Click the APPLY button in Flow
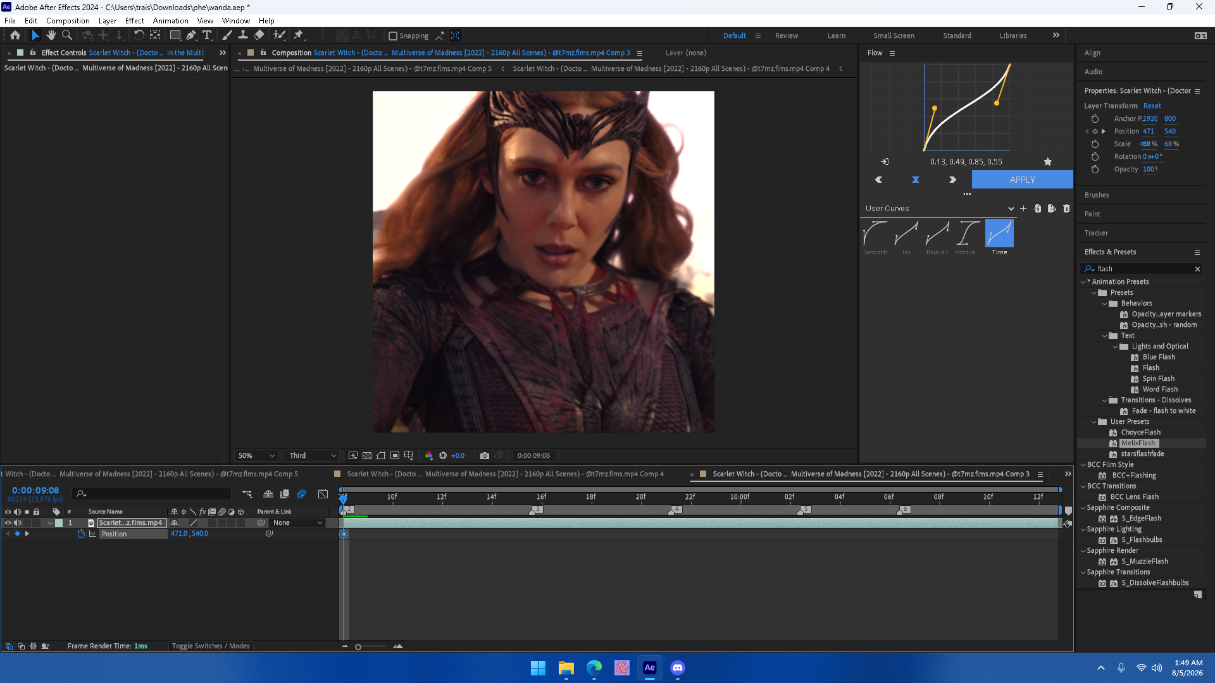1215x683 pixels. click(x=1023, y=180)
